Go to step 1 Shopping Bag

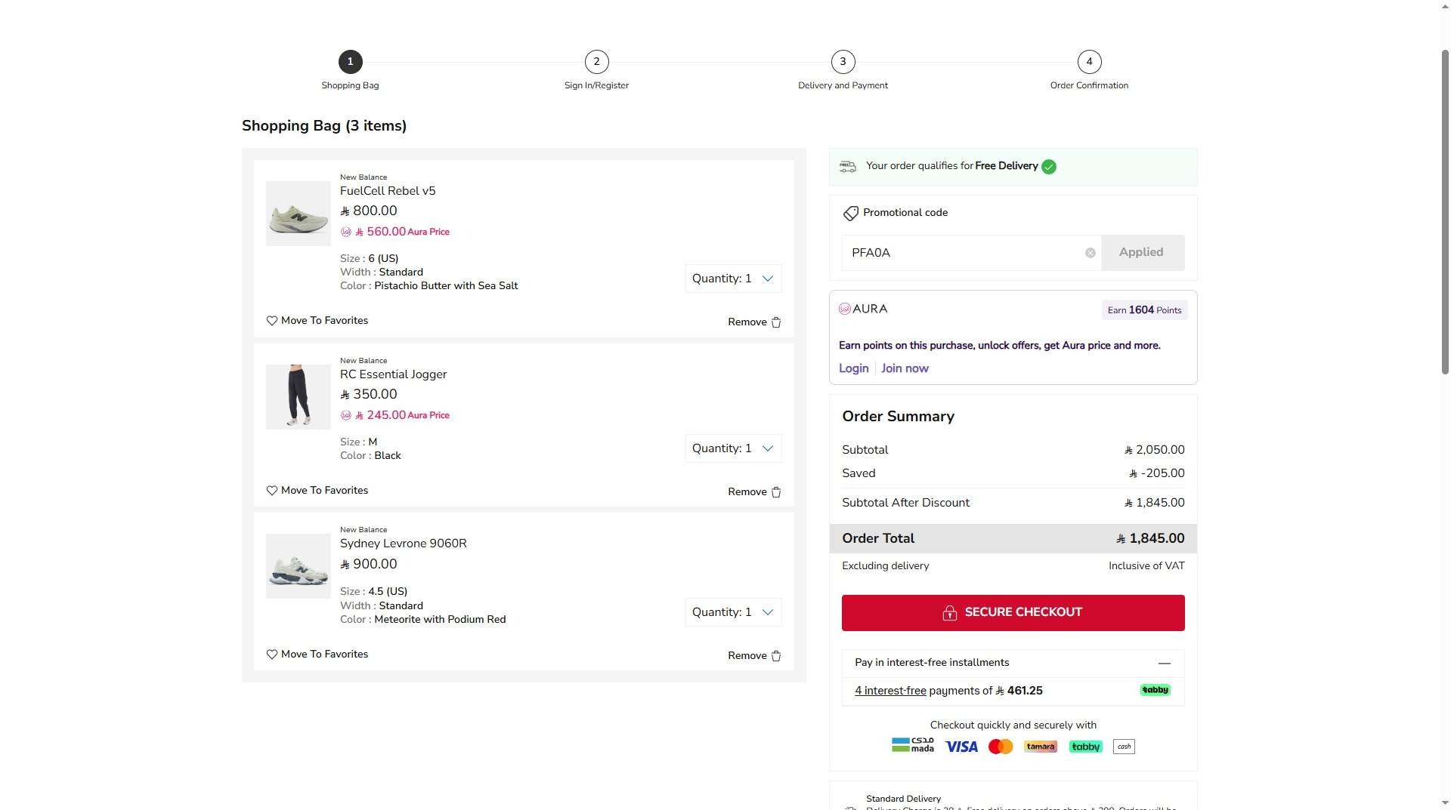pos(350,62)
